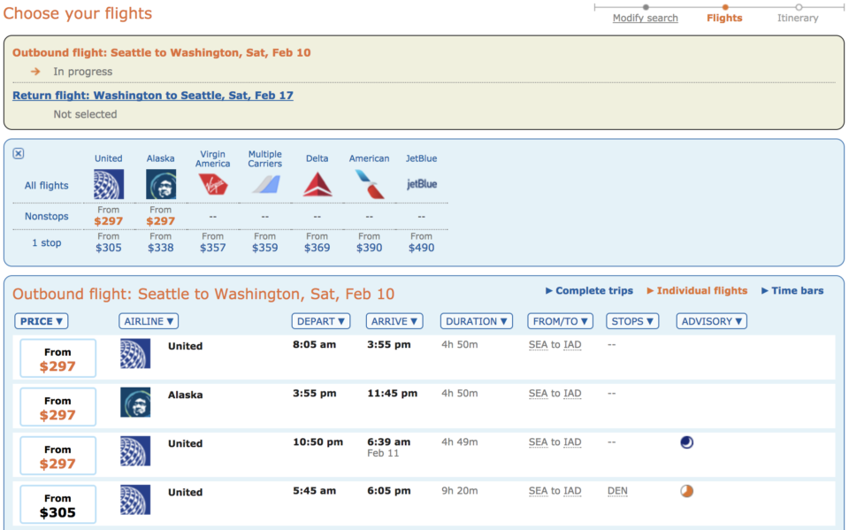Click the Outbound flight heading in summary box

[161, 52]
